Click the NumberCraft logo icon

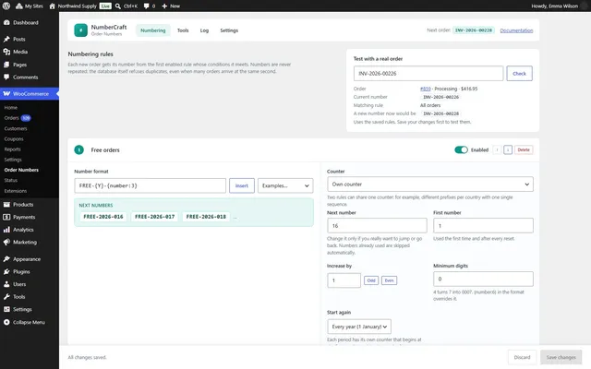click(x=80, y=30)
